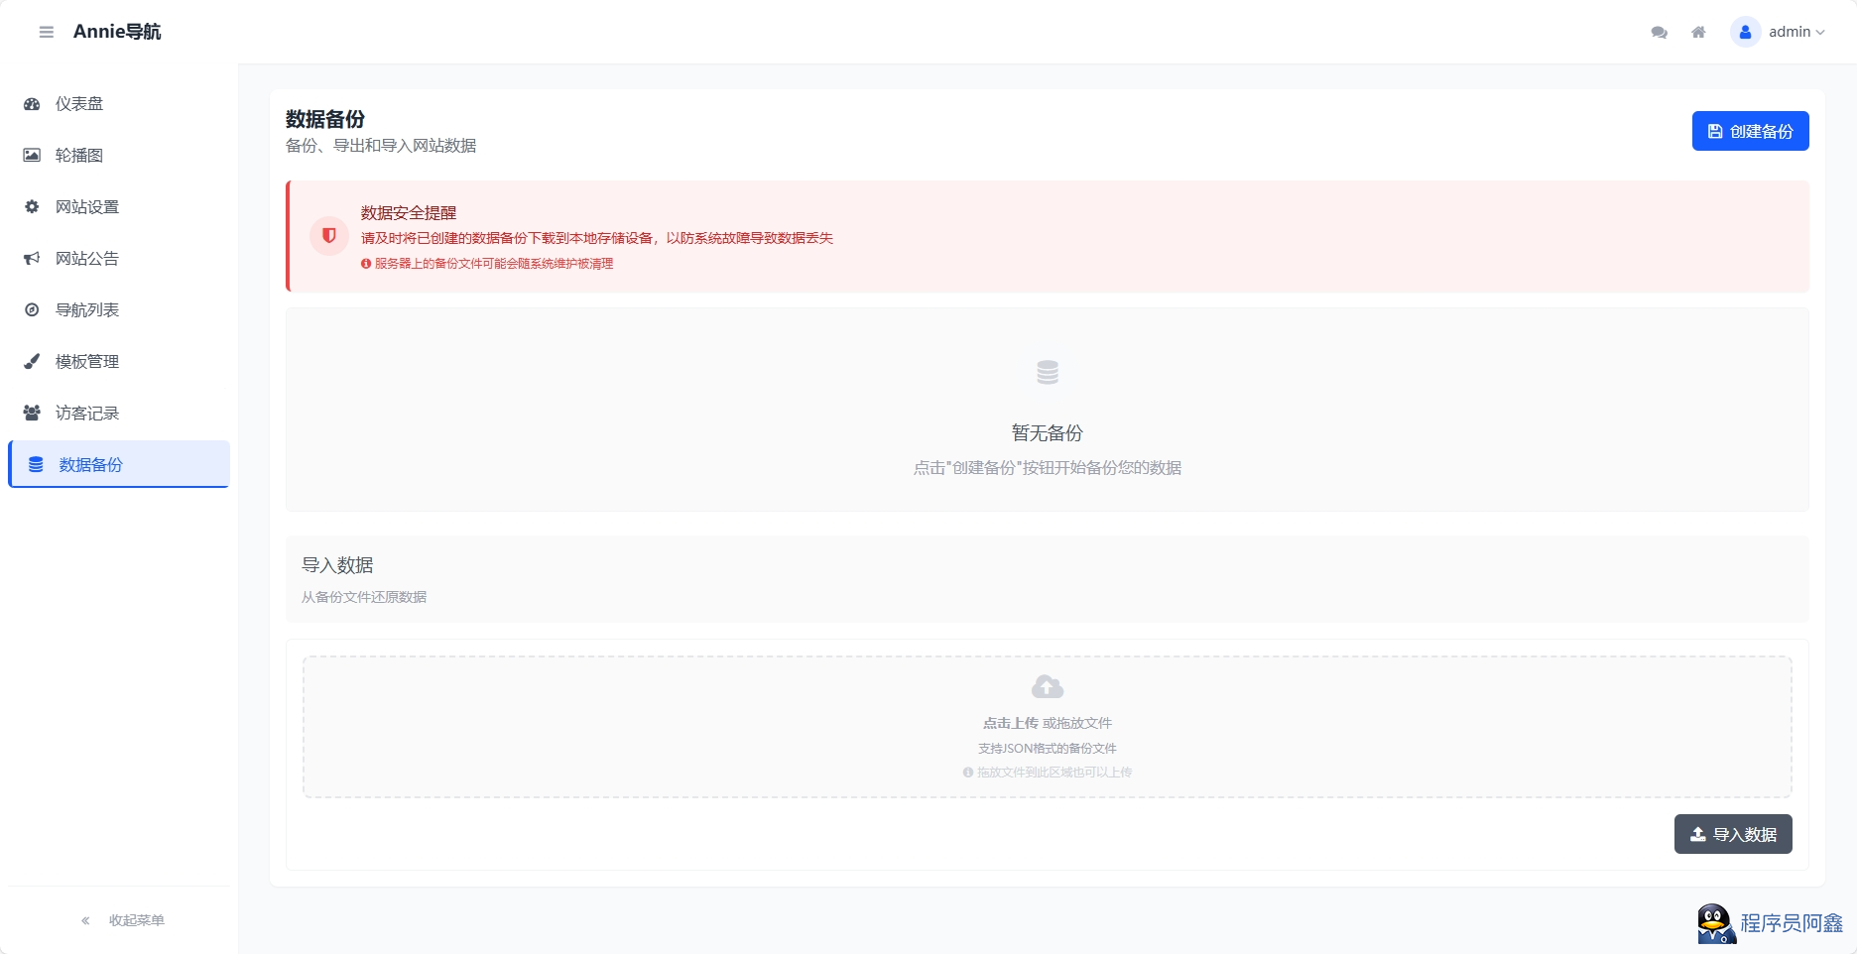Click the admin user avatar
This screenshot has width=1857, height=954.
click(1745, 32)
